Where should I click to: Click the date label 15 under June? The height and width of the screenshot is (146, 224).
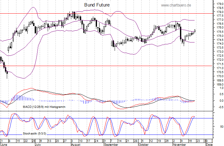18,141
